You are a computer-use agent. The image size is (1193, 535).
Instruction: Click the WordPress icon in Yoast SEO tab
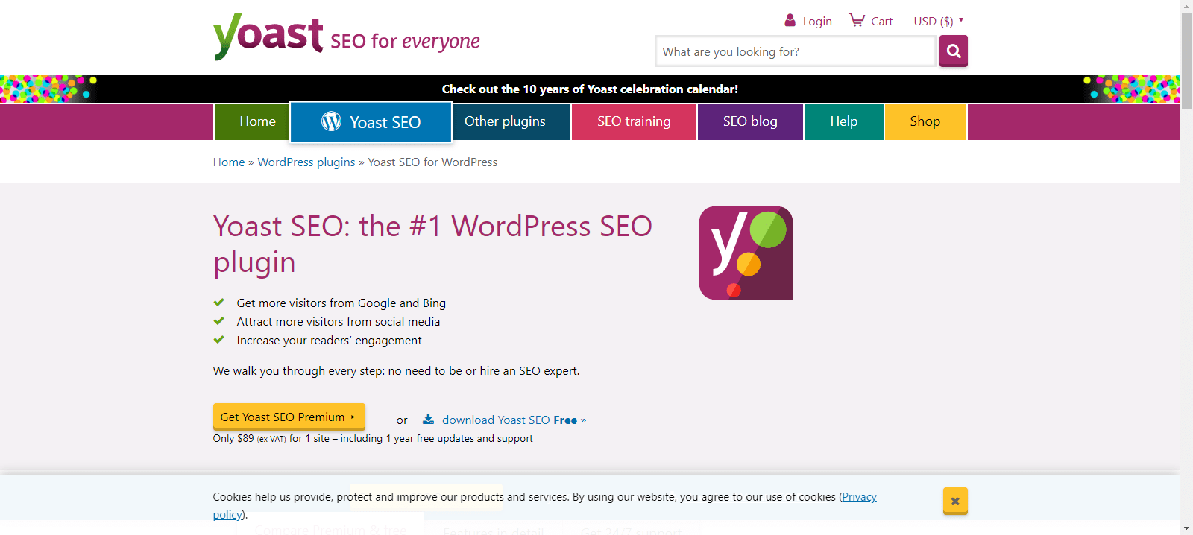point(331,121)
